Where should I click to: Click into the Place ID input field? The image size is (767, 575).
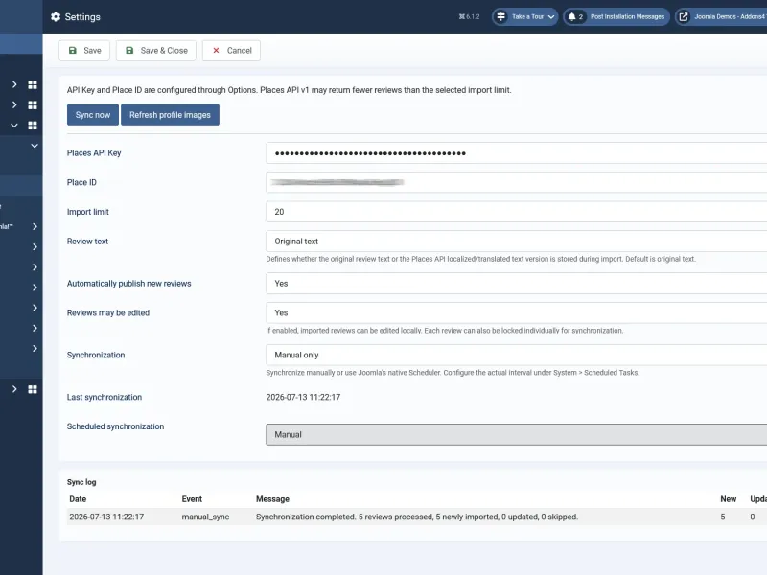tap(516, 182)
